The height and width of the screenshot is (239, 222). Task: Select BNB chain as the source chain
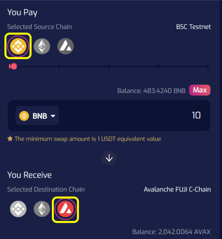click(18, 46)
